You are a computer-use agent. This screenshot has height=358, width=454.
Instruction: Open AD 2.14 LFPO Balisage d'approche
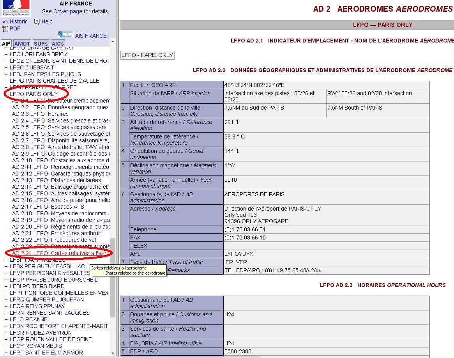click(x=60, y=187)
